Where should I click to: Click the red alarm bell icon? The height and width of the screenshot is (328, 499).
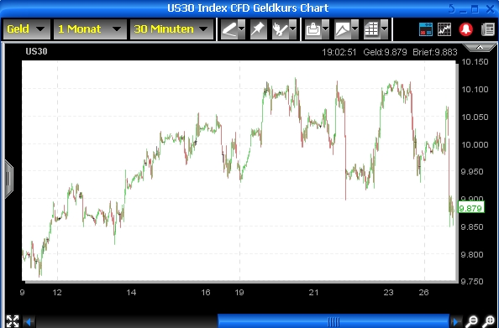pyautogui.click(x=466, y=29)
